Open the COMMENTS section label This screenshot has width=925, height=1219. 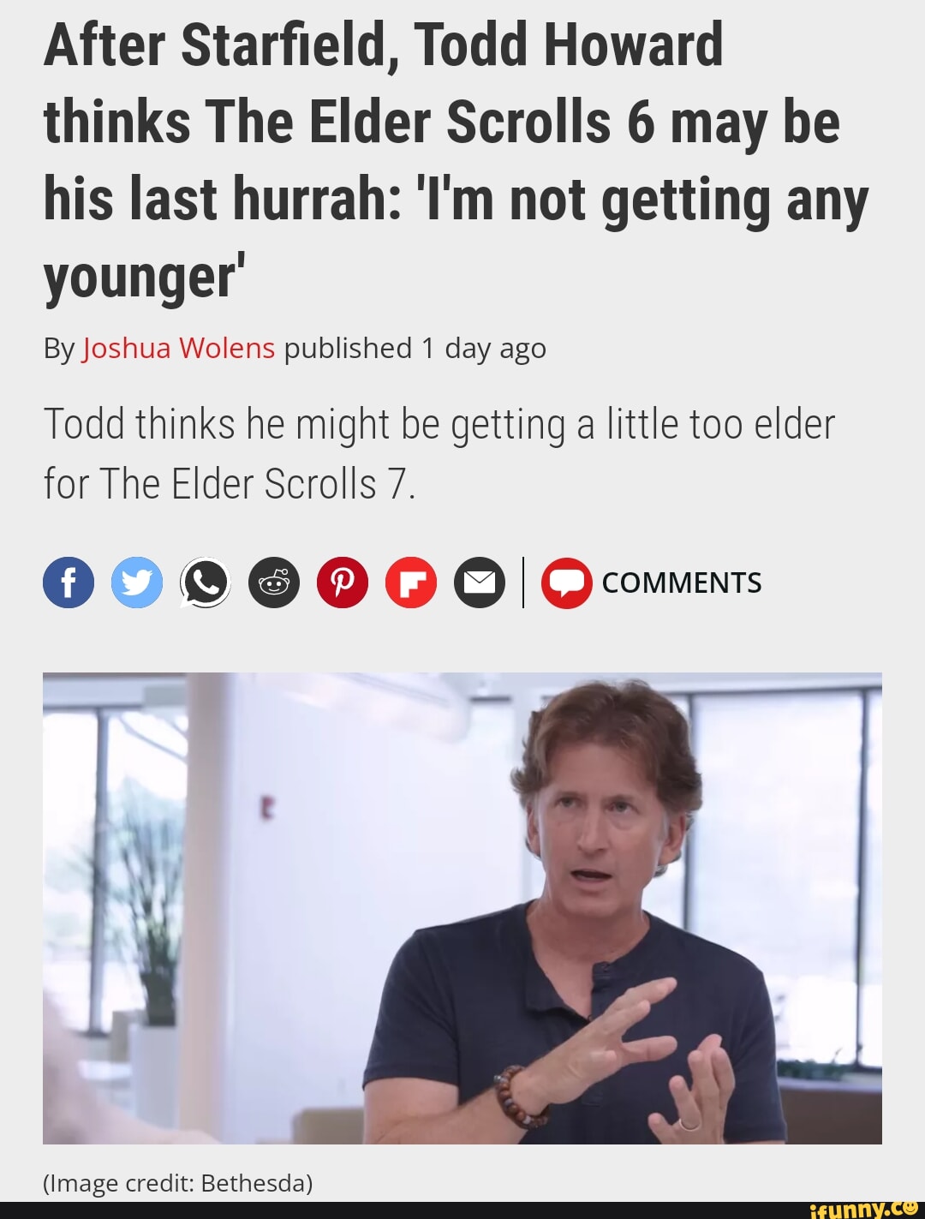pyautogui.click(x=682, y=583)
